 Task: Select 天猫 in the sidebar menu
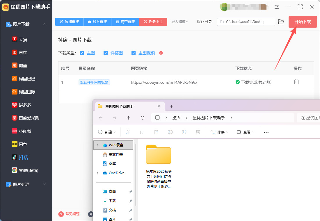(x=23, y=40)
